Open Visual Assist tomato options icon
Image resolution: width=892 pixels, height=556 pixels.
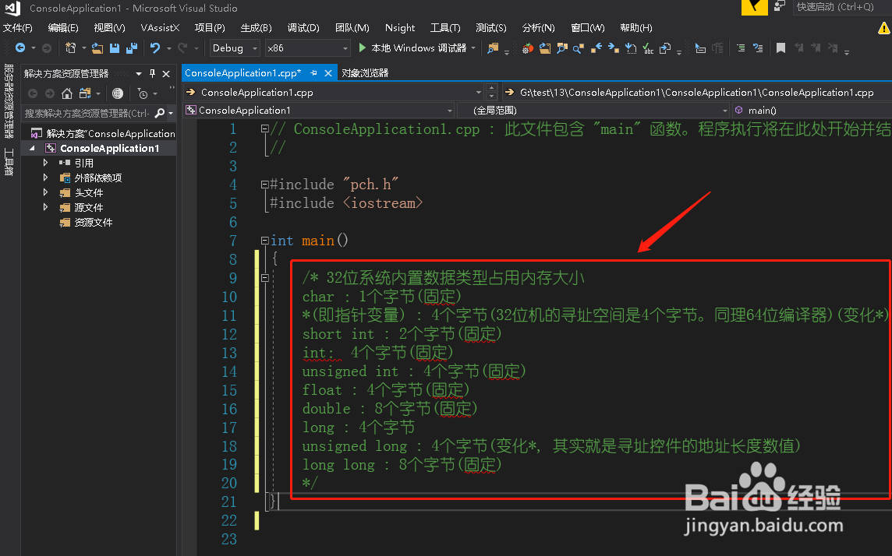528,48
